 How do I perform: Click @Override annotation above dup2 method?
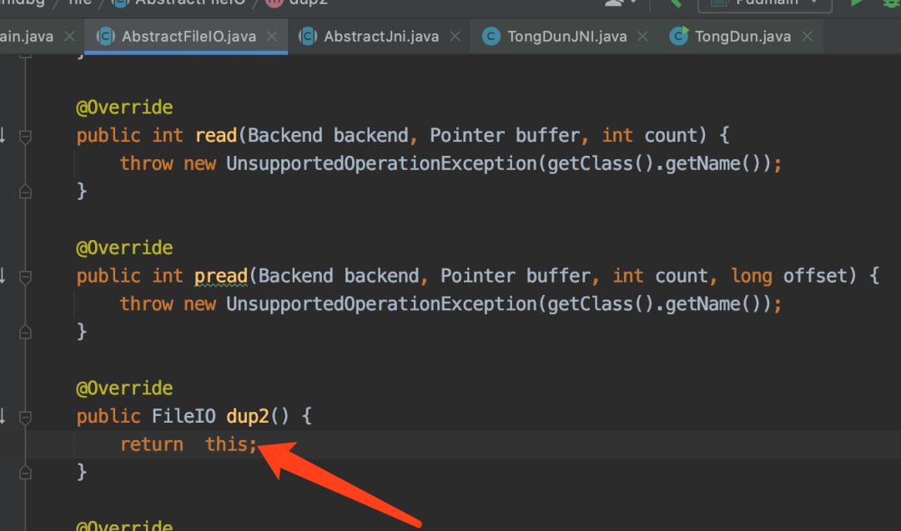pyautogui.click(x=124, y=388)
